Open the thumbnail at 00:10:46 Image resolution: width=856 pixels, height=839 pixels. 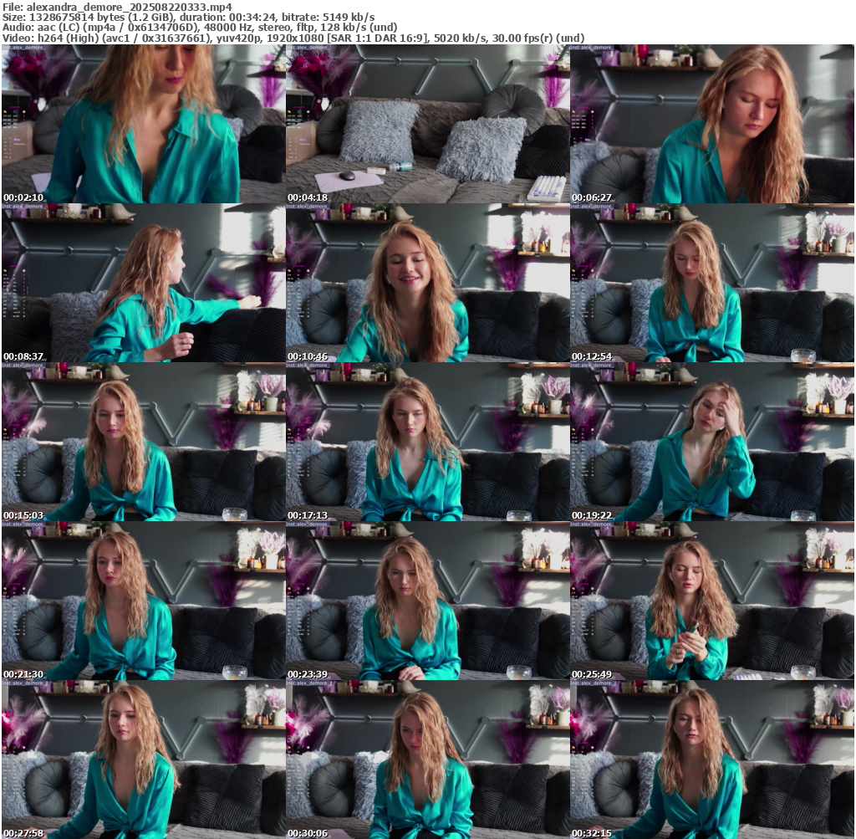coord(428,283)
